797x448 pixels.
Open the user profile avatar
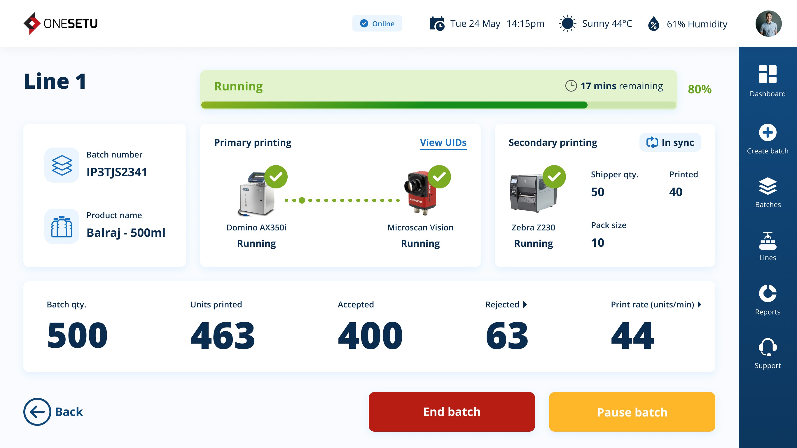pos(768,24)
